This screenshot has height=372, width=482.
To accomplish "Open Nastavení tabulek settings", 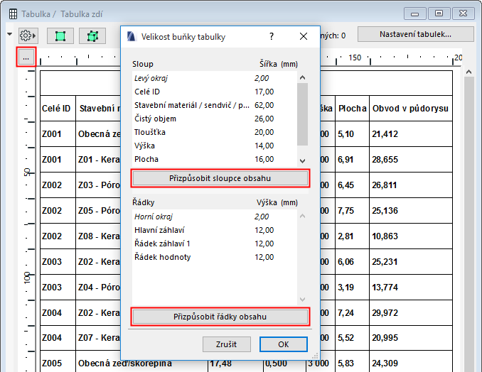I will [x=415, y=34].
